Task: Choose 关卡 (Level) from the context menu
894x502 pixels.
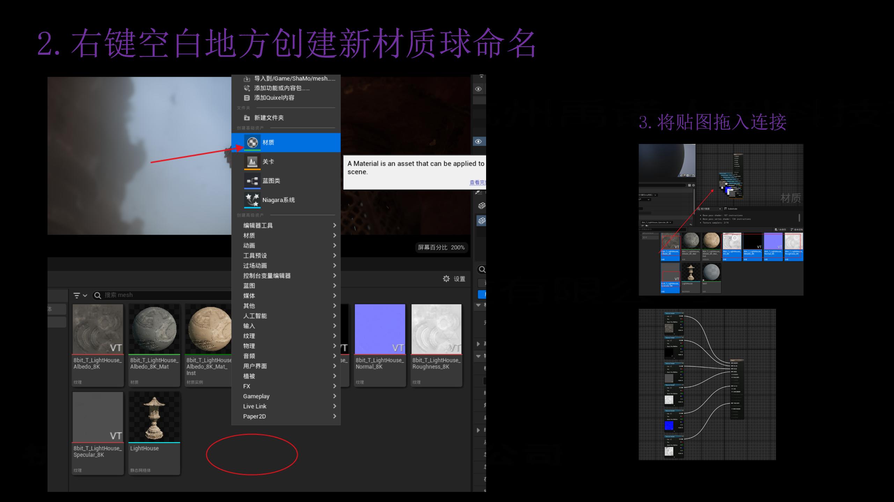Action: point(286,161)
